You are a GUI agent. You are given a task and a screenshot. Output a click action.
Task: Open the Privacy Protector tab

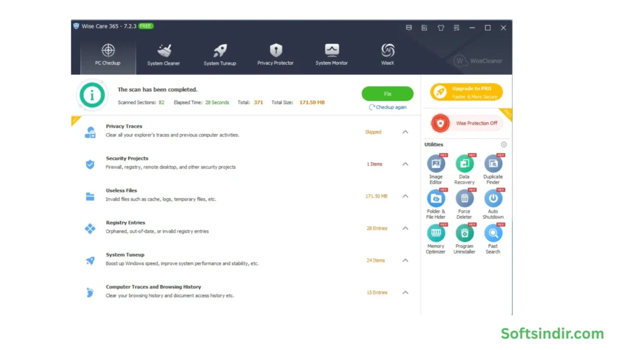pyautogui.click(x=275, y=54)
